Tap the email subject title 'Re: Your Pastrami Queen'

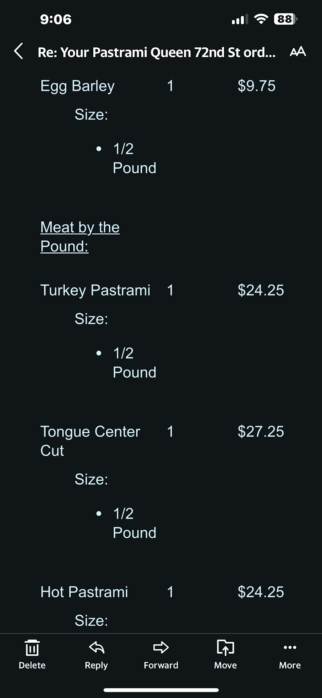156,52
